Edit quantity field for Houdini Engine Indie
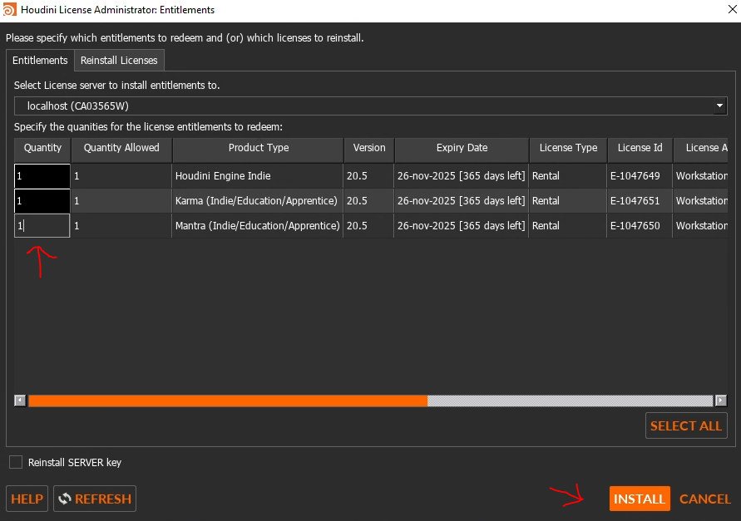This screenshot has height=521, width=741. [42, 175]
